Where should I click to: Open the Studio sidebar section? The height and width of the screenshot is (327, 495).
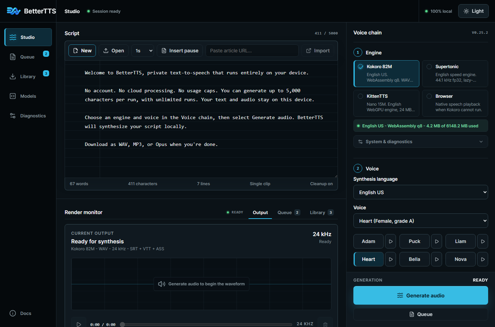(x=28, y=37)
